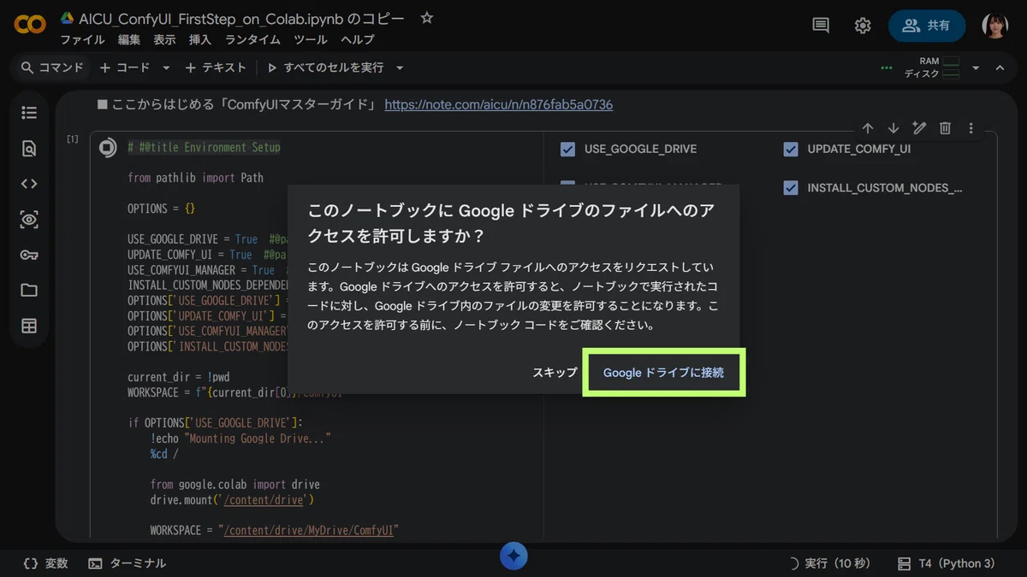Open the table of contents sidebar icon

coord(29,113)
